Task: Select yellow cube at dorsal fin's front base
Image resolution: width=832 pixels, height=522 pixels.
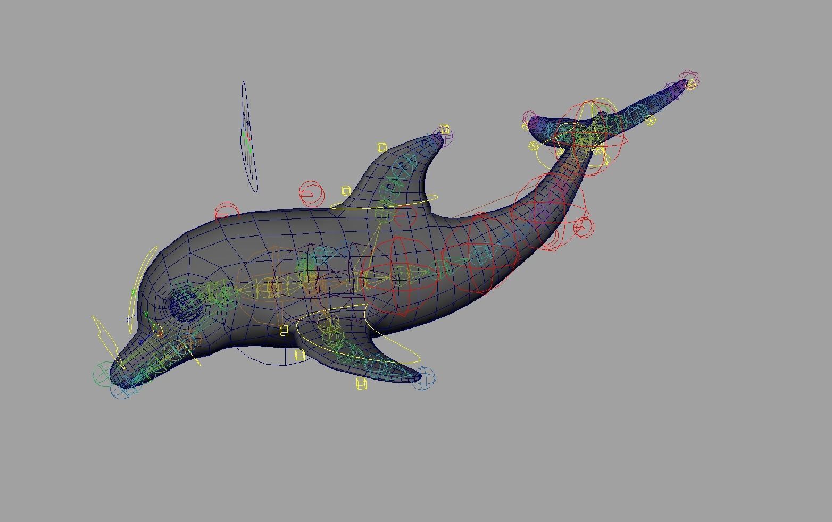Action: pyautogui.click(x=346, y=191)
